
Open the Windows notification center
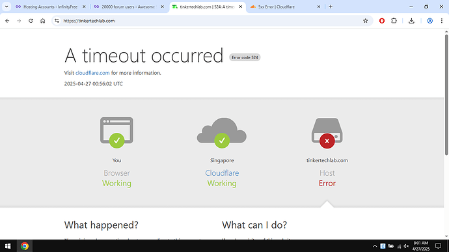click(x=438, y=246)
